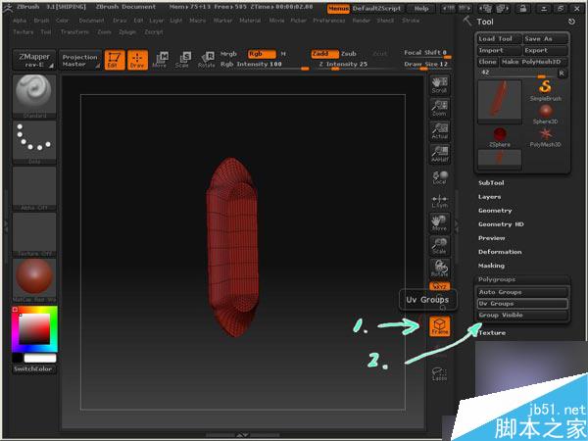The height and width of the screenshot is (441, 588).
Task: Click the R button beside tool slider
Action: [x=562, y=73]
